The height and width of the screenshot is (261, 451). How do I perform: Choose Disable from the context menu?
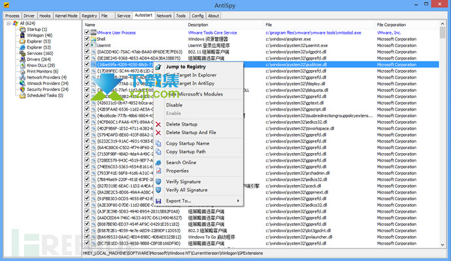(175, 105)
